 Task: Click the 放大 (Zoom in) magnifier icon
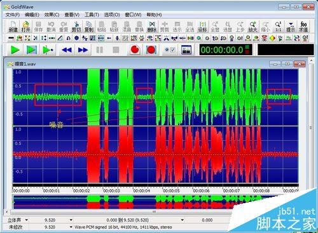[x=252, y=27]
